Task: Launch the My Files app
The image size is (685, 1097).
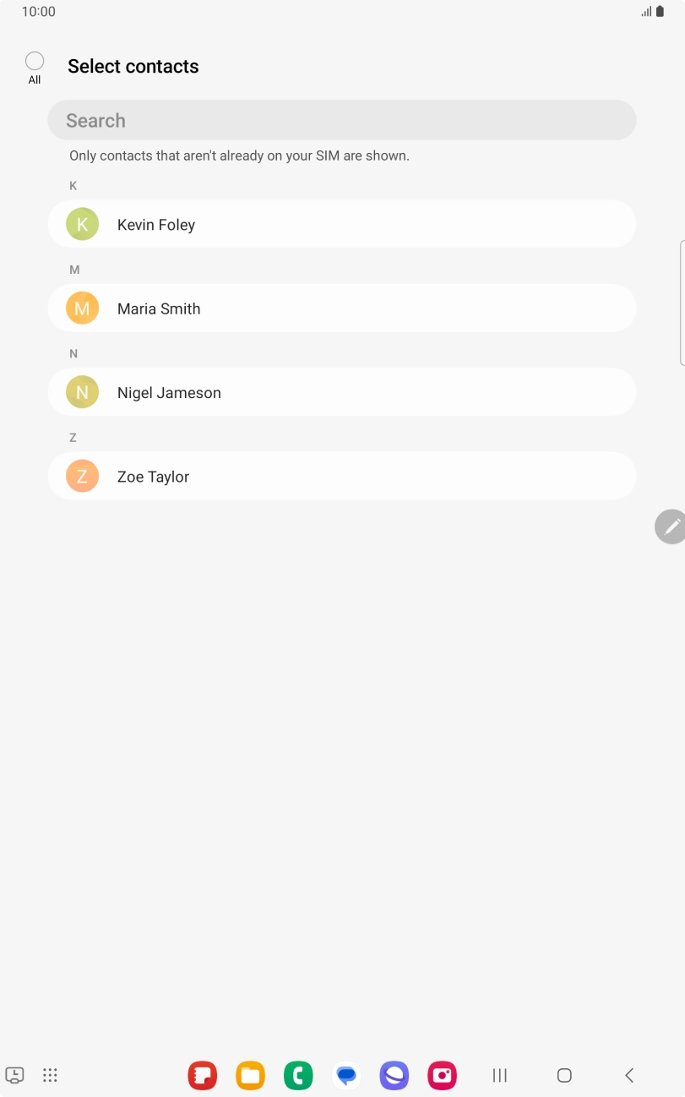Action: click(x=250, y=1075)
